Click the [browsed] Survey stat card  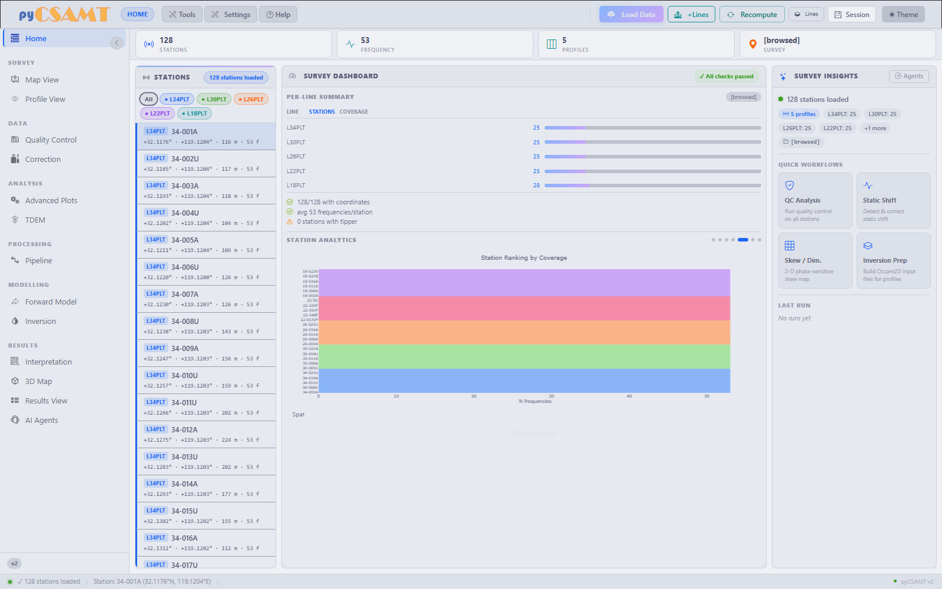[x=838, y=44]
